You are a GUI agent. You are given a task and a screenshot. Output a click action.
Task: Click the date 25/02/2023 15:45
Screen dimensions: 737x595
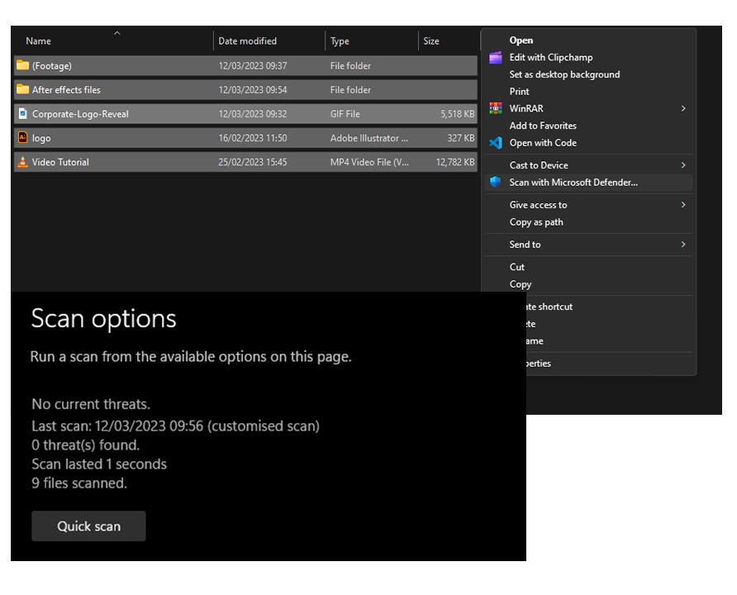tap(252, 162)
